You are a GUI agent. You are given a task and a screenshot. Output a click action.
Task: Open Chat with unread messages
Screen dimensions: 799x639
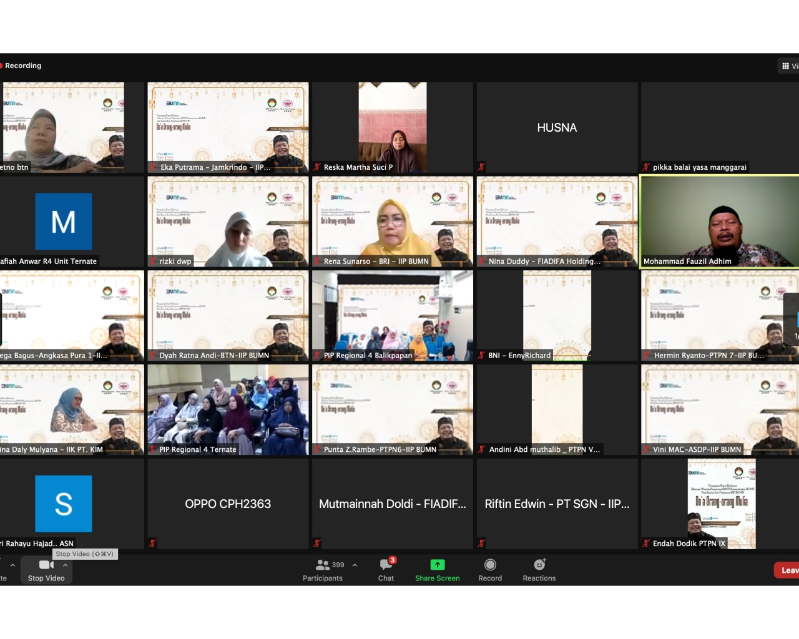386,570
